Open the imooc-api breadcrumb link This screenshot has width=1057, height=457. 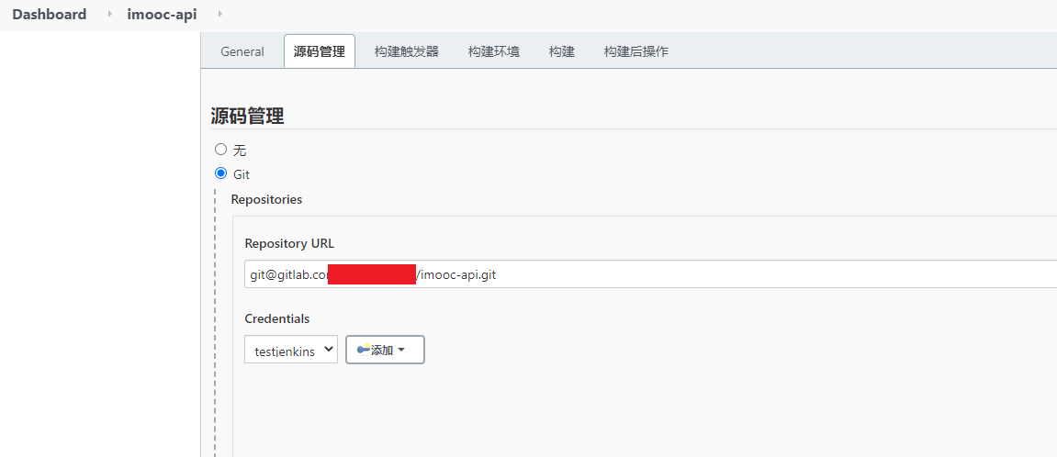(x=162, y=14)
